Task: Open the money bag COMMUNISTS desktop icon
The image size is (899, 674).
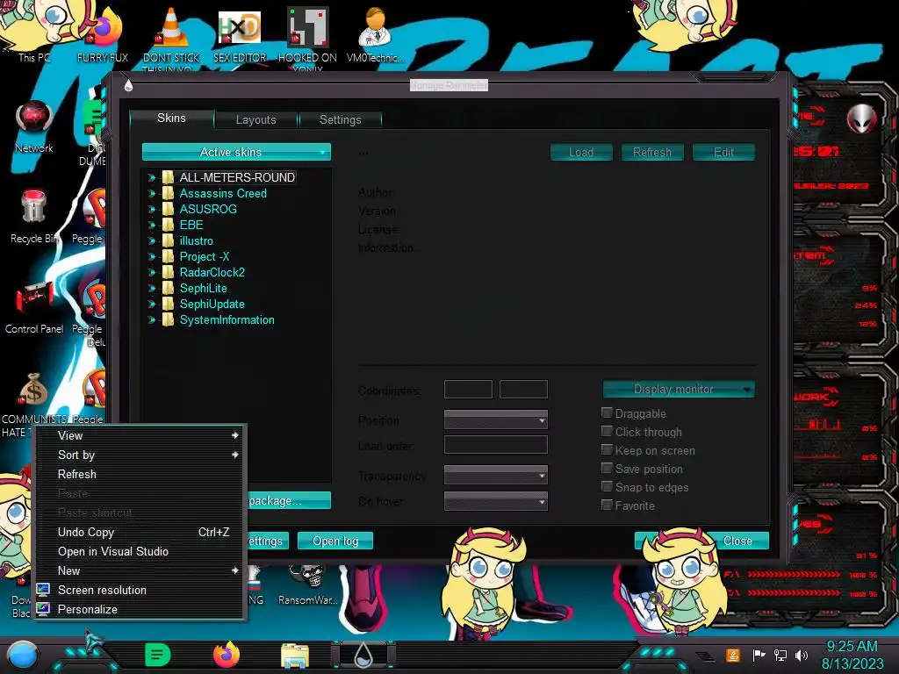Action: point(33,390)
